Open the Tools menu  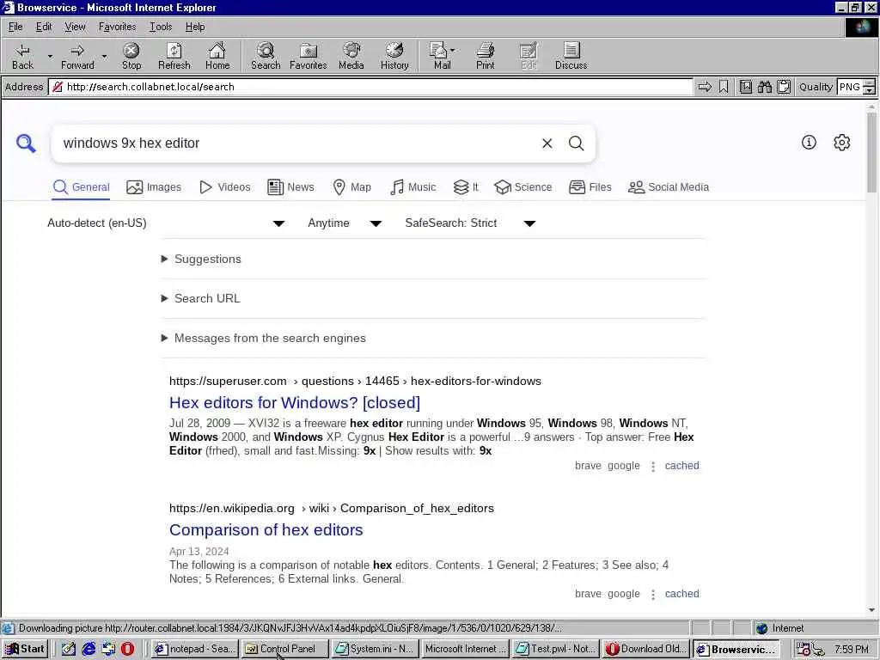(161, 27)
